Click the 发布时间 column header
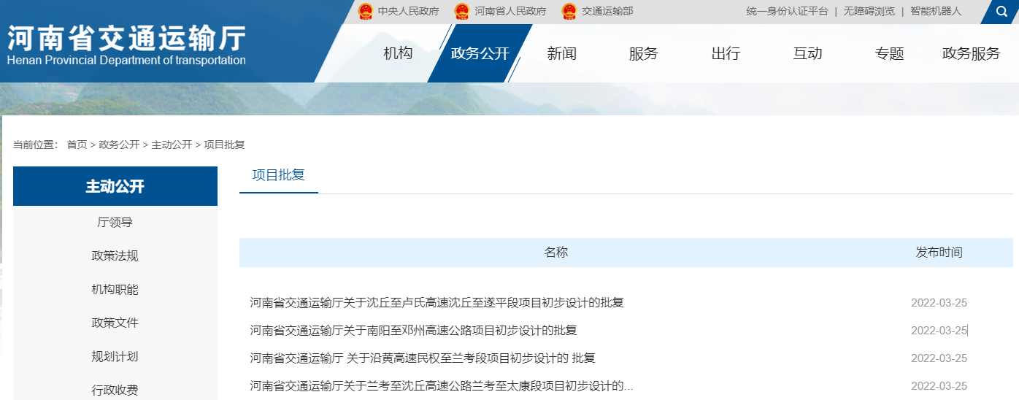 (939, 253)
